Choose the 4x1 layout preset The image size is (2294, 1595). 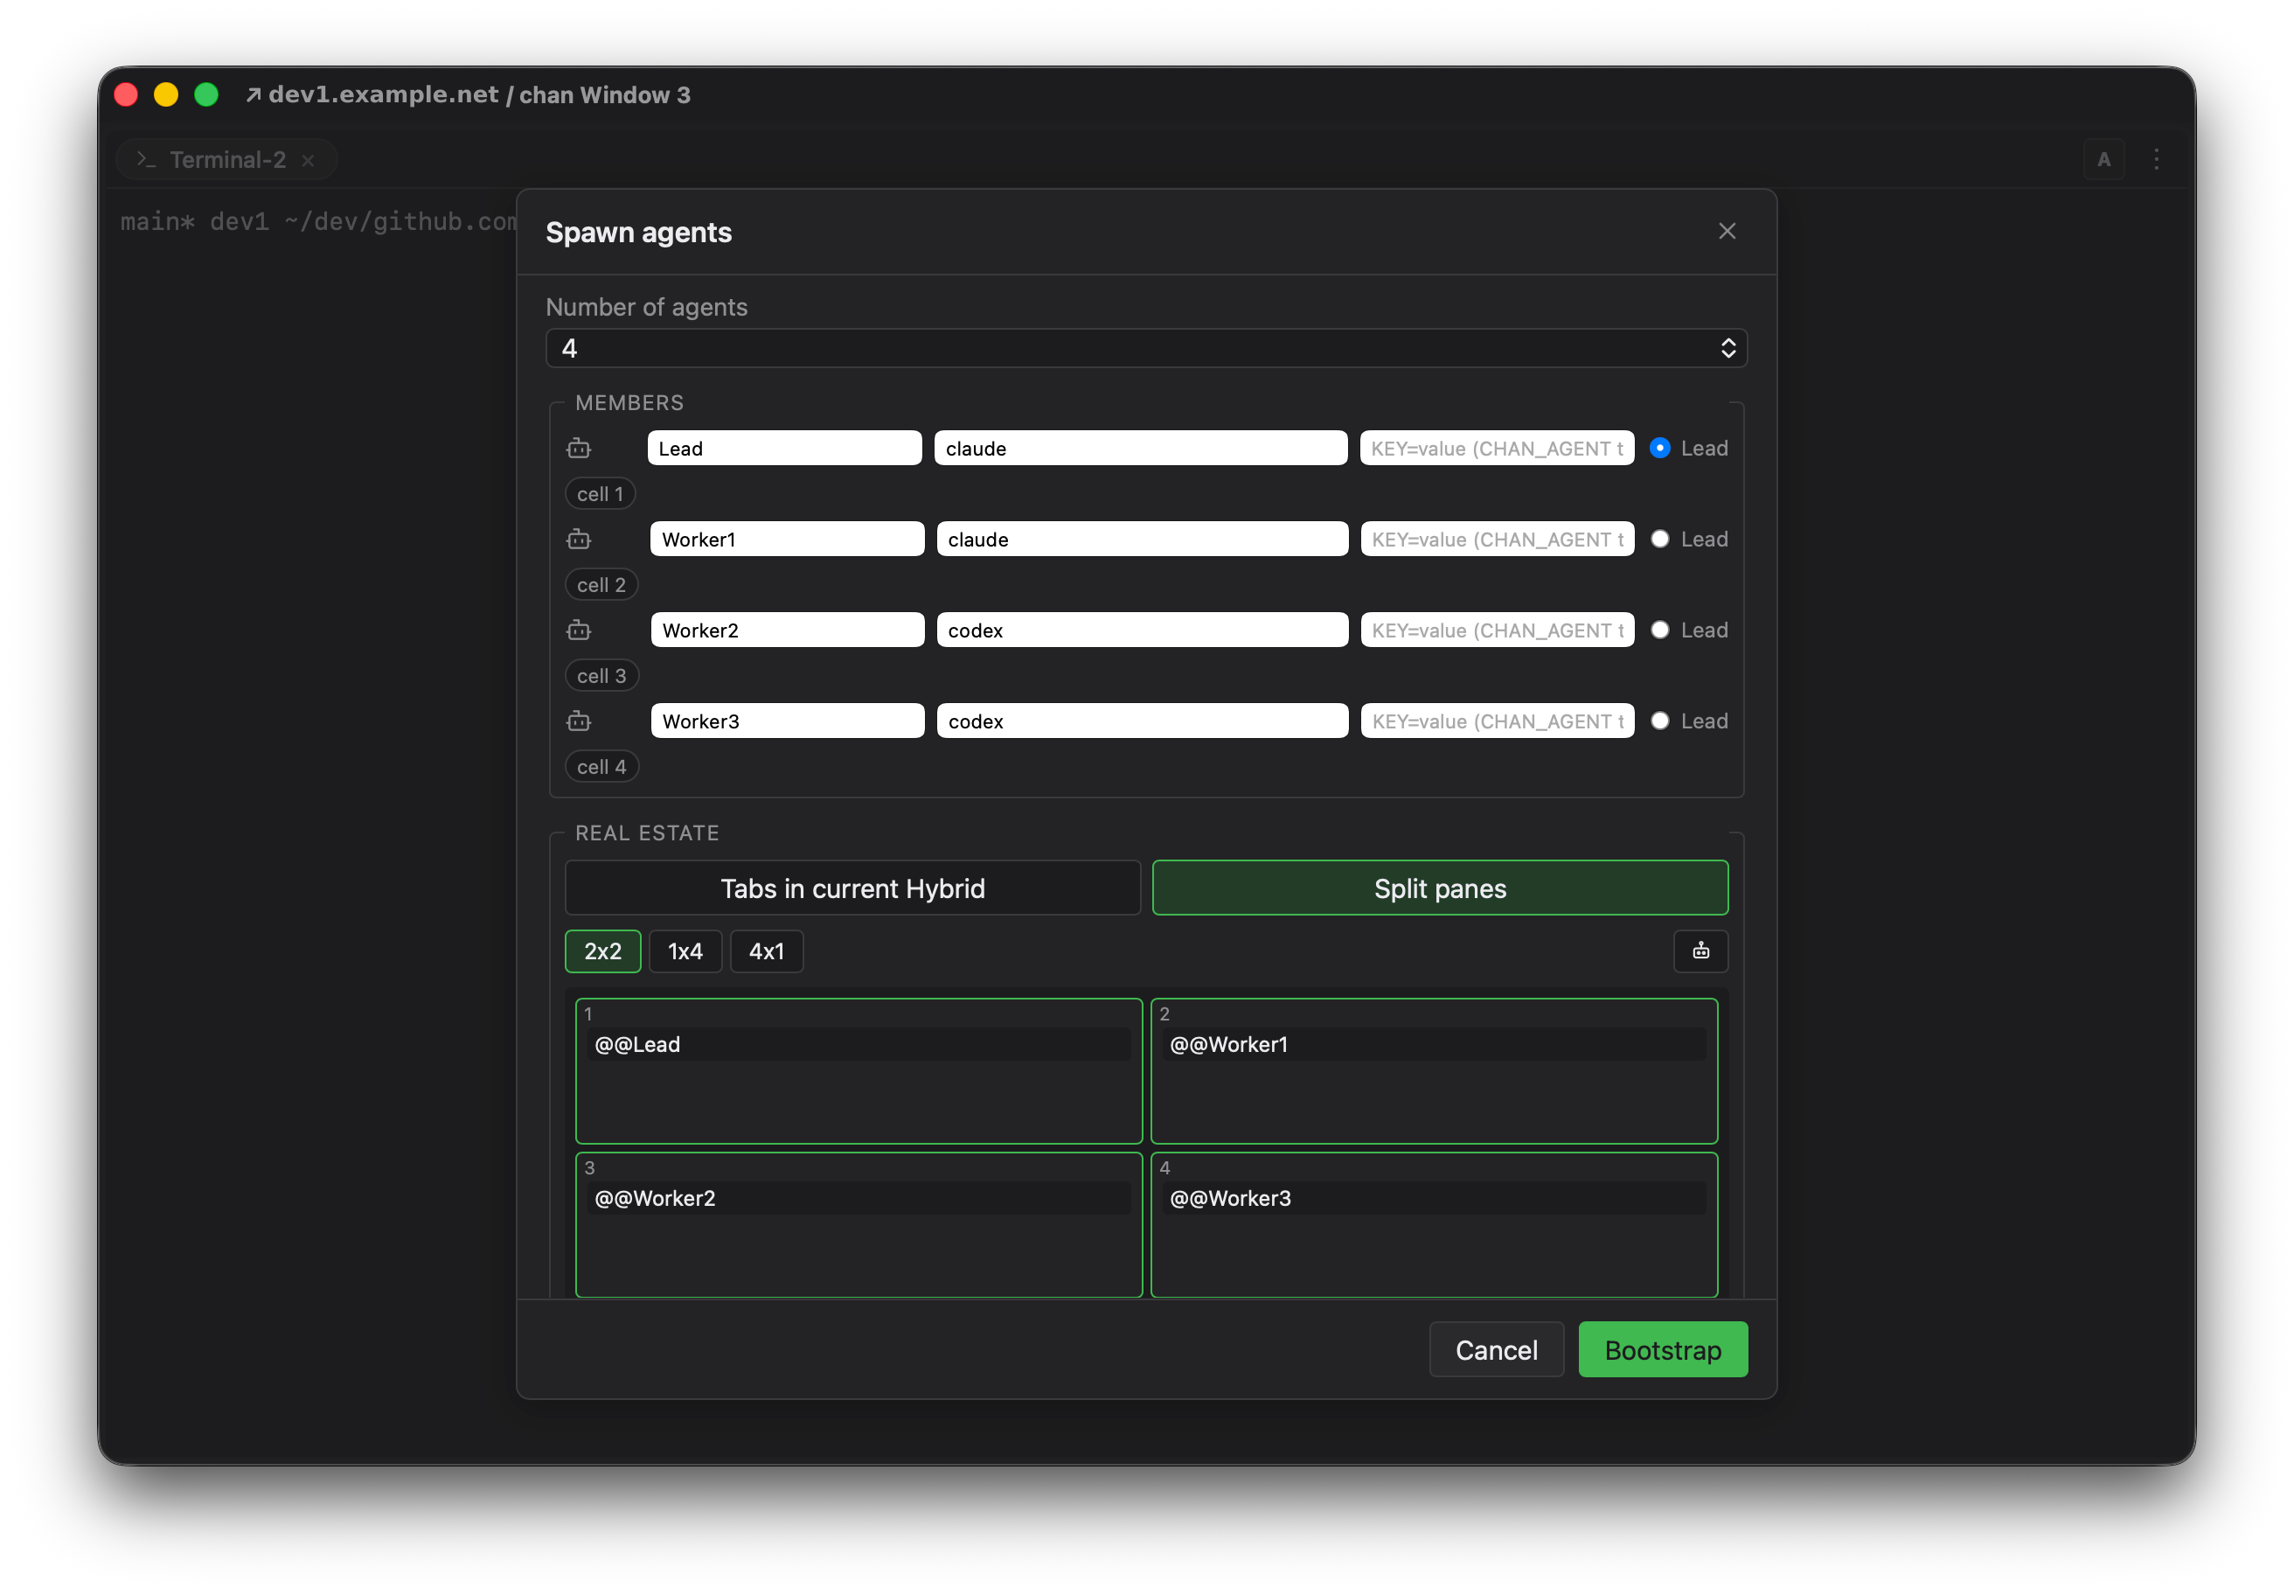pyautogui.click(x=767, y=951)
